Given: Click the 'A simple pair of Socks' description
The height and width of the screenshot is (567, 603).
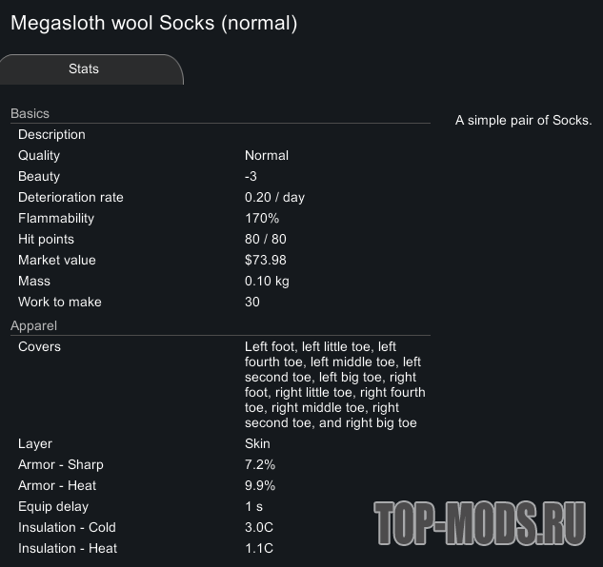Looking at the screenshot, I should [523, 121].
